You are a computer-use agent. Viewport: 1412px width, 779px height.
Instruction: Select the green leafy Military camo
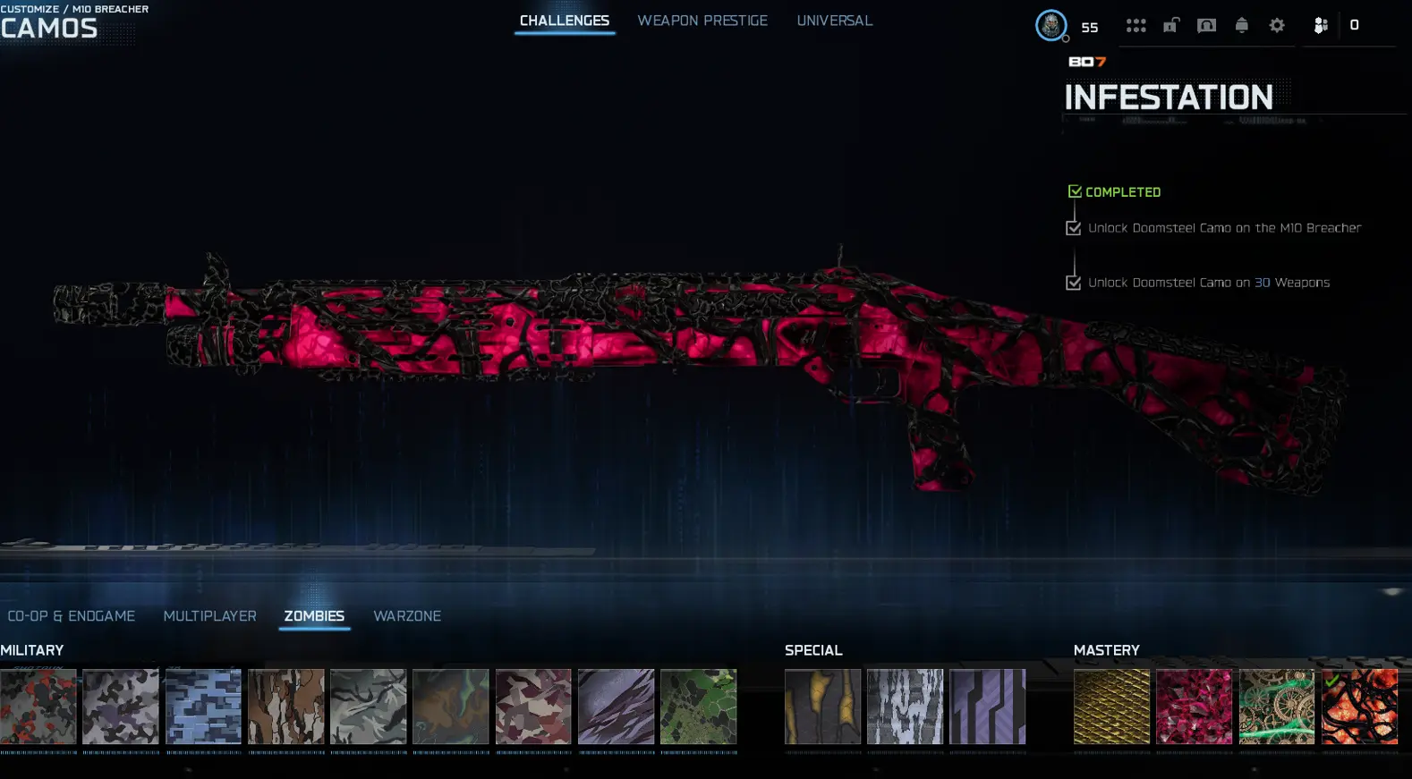(699, 707)
